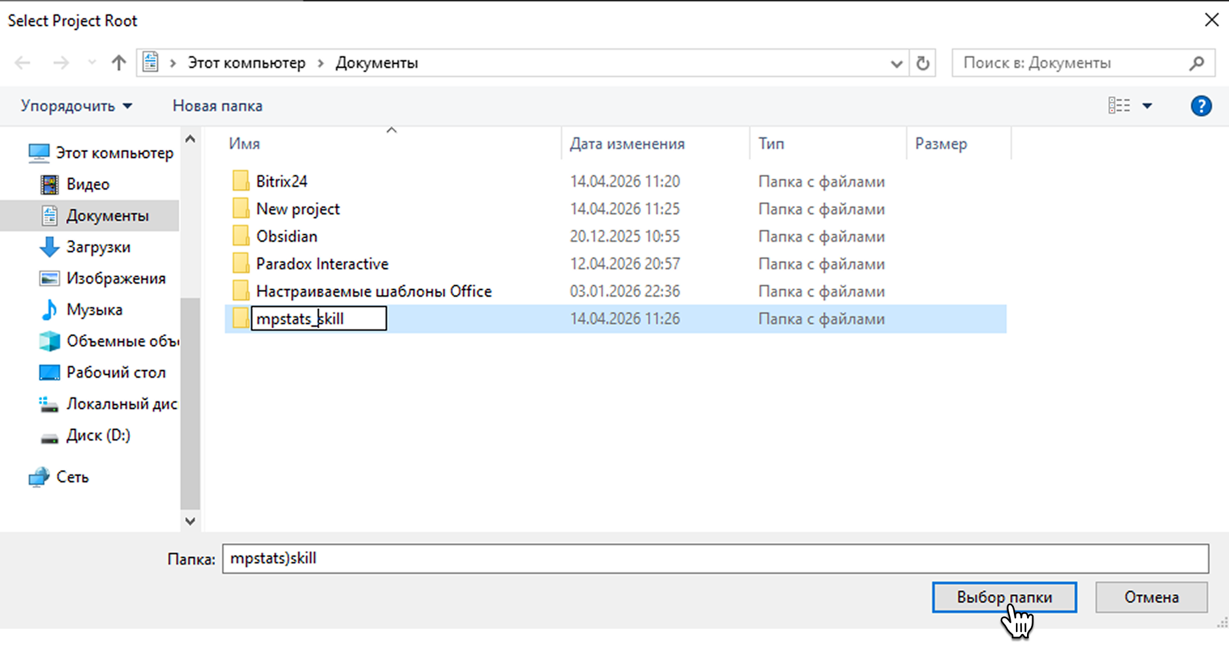Open the Help question mark icon
Image resolution: width=1229 pixels, height=647 pixels.
(1201, 106)
